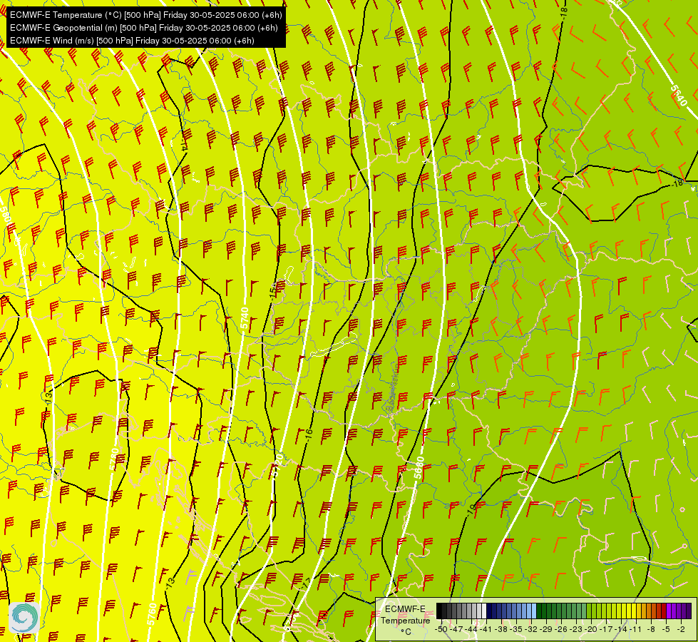Click the ECMWF-E Temperature °C legend title
Screen dimensions: 698x642
[x=405, y=620]
